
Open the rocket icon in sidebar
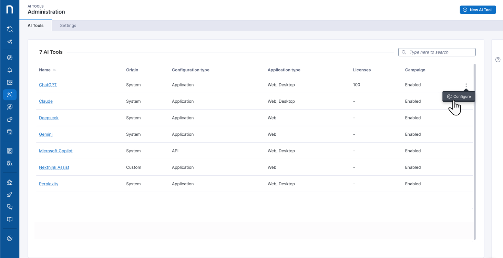point(10,195)
